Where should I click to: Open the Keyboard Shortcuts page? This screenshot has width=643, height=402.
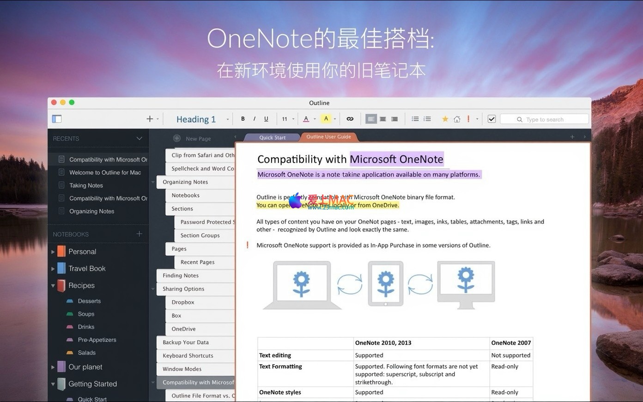[188, 355]
